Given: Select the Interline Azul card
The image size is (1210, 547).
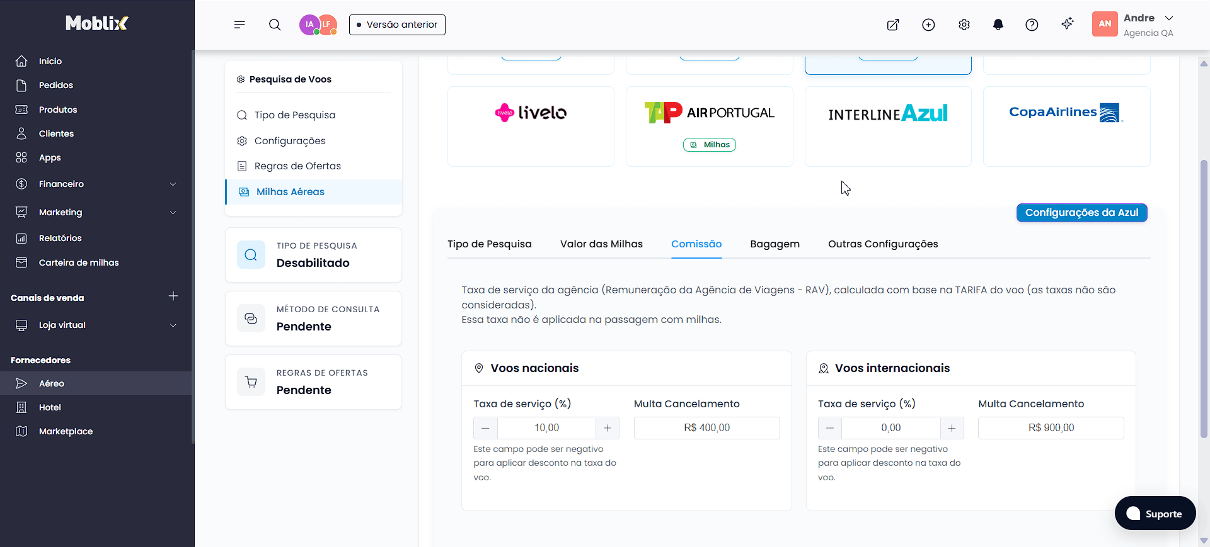Looking at the screenshot, I should point(888,127).
